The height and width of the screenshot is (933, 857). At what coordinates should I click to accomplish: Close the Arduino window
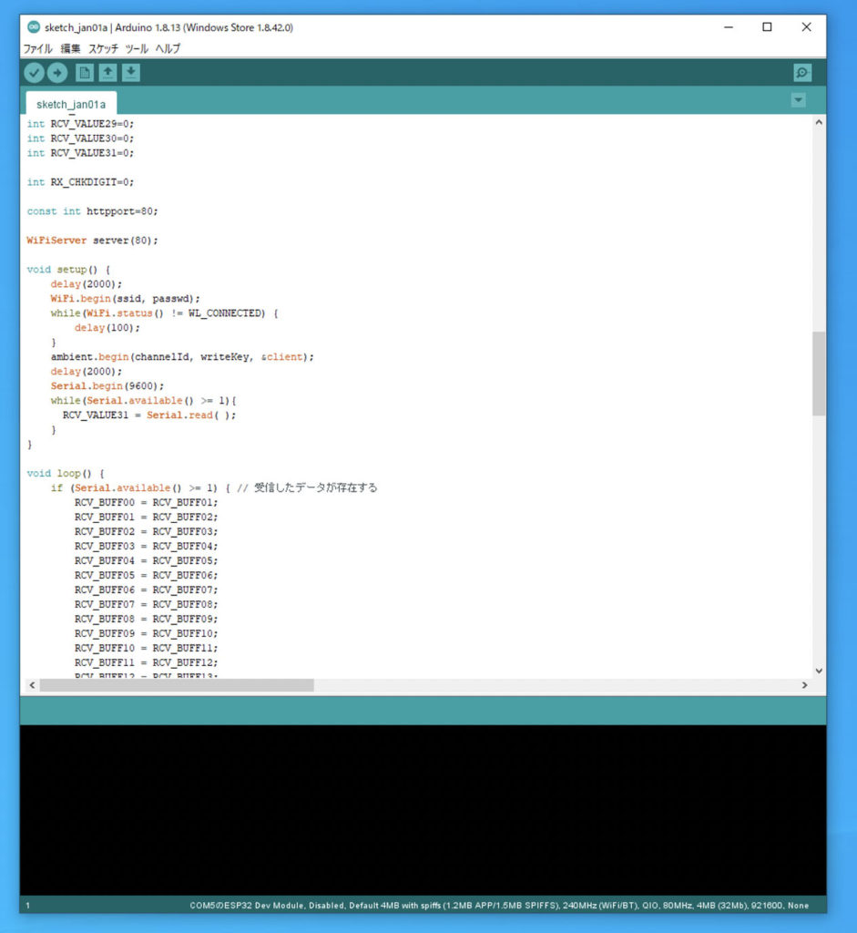[x=806, y=27]
